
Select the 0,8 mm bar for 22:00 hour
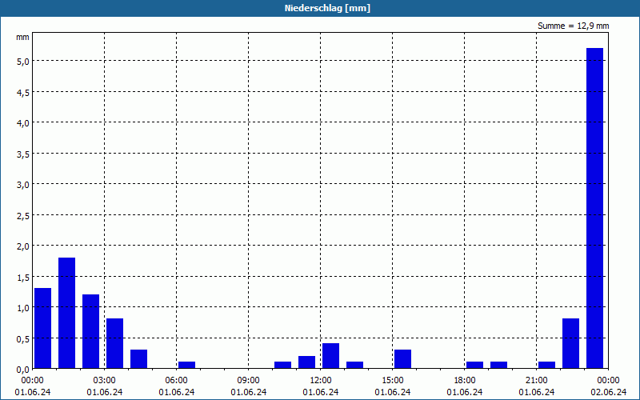(x=570, y=343)
